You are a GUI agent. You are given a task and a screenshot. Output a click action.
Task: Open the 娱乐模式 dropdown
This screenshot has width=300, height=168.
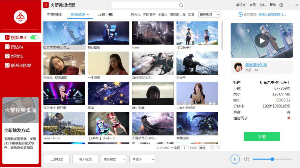point(114,159)
